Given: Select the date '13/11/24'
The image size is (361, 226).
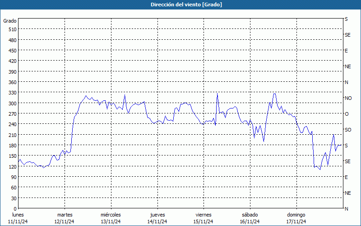Looking at the screenshot, I should click(111, 221).
